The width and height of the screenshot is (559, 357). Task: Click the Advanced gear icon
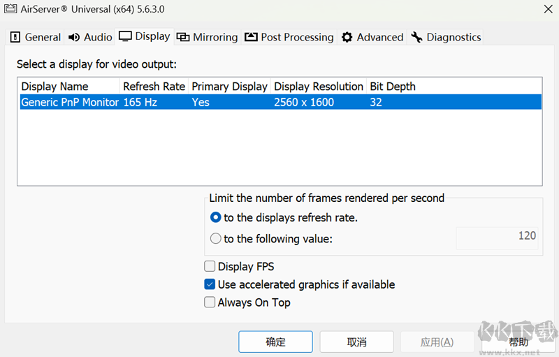click(x=347, y=37)
